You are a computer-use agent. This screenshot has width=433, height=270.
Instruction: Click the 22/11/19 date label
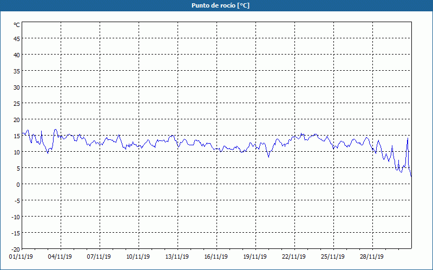coord(294,256)
